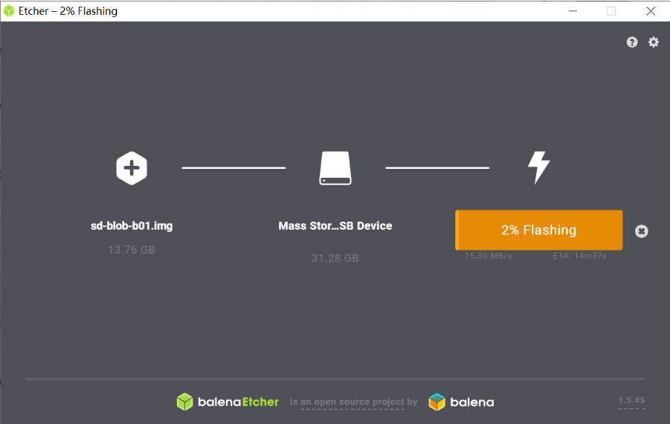
Task: Click the hexagonal plus select-image icon
Action: coord(132,168)
